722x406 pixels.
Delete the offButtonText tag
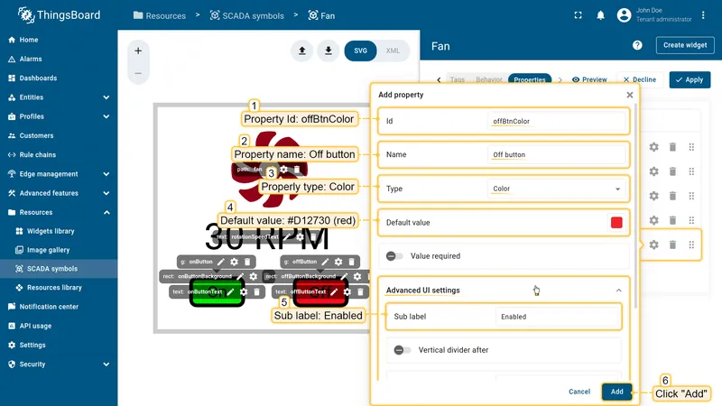360,291
